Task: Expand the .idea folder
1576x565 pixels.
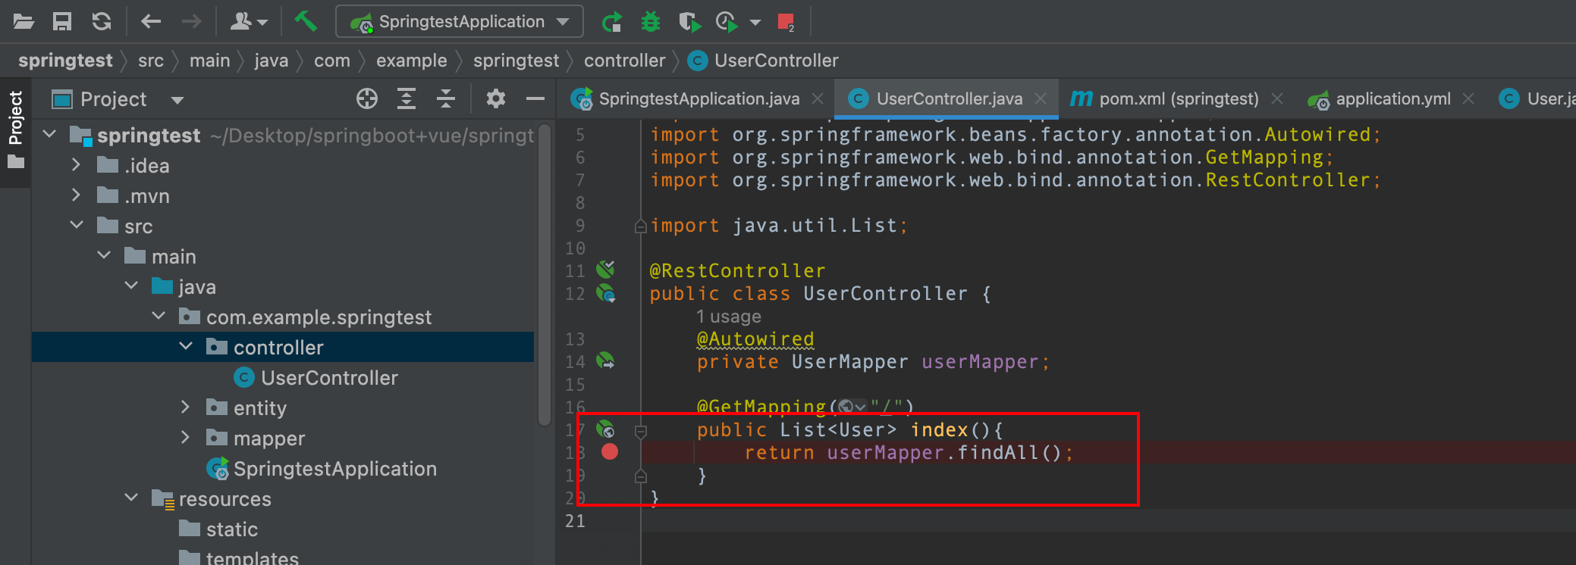Action: point(76,165)
